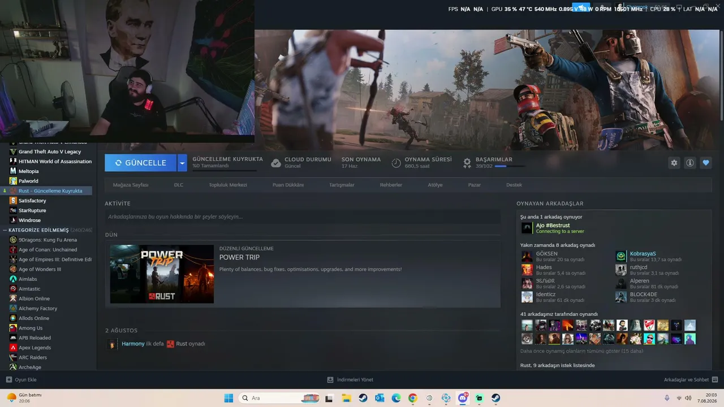Click the Palworld game icon
This screenshot has width=724, height=407.
click(x=13, y=181)
